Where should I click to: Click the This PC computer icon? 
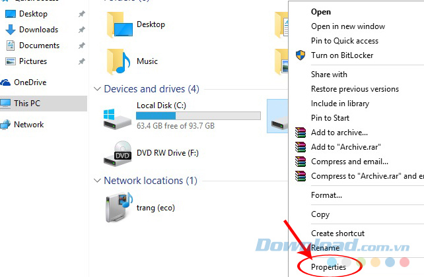point(5,104)
